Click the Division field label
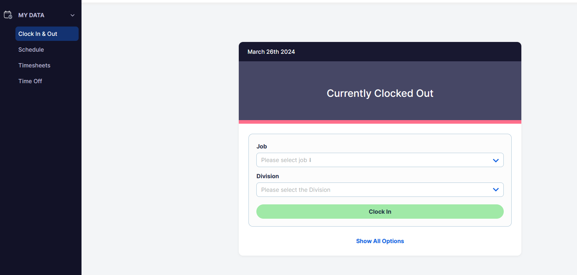The image size is (577, 275). pos(267,176)
